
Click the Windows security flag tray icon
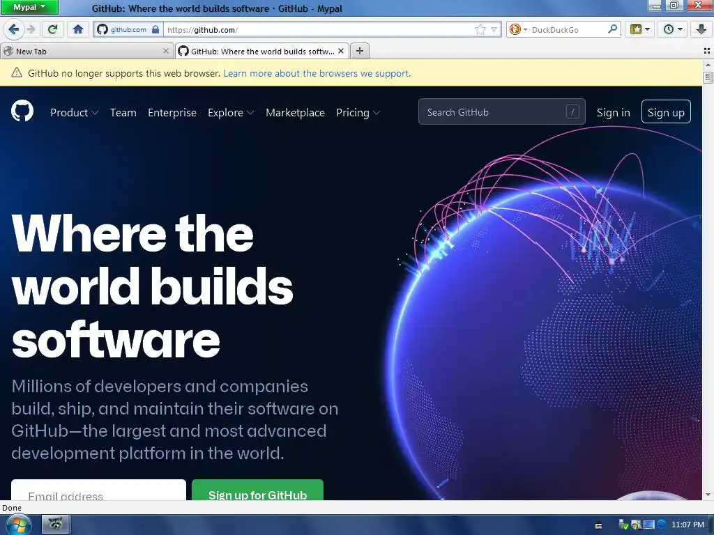point(636,525)
